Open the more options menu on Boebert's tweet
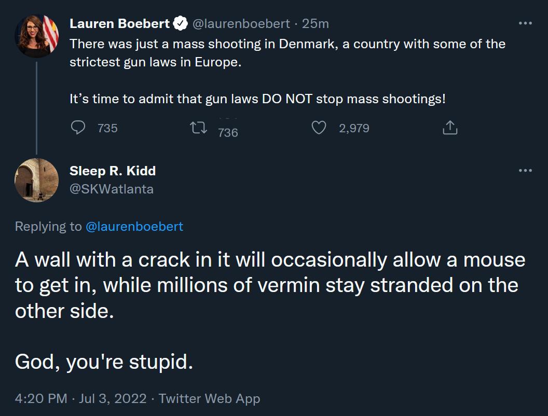Image resolution: width=548 pixels, height=416 pixels. (526, 22)
